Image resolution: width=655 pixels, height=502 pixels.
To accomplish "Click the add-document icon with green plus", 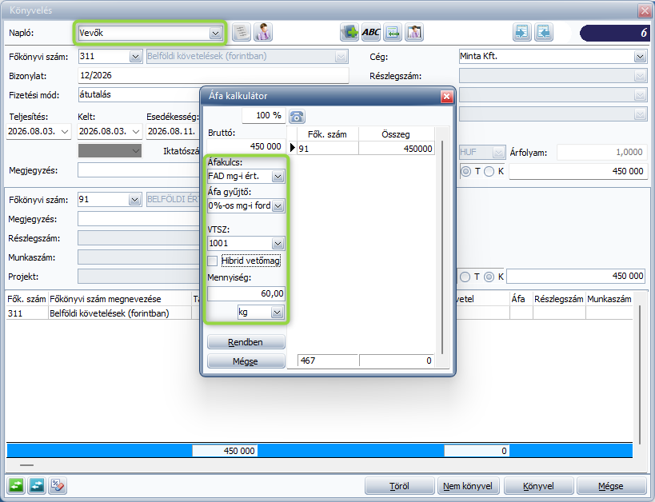I will pyautogui.click(x=349, y=32).
